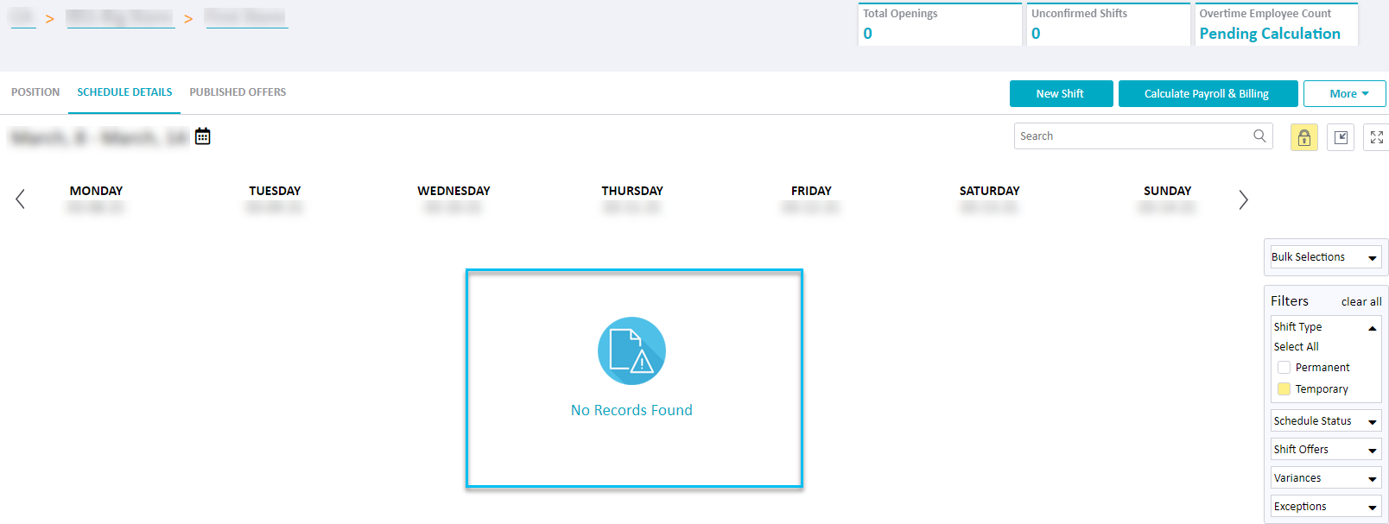Expand the Shift Offers filter

[1326, 450]
